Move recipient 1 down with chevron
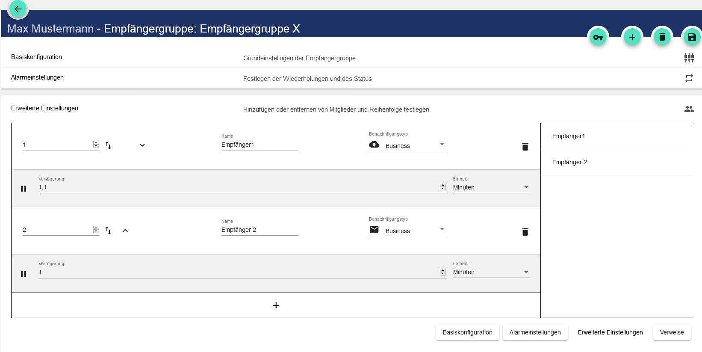The width and height of the screenshot is (702, 352). [142, 145]
